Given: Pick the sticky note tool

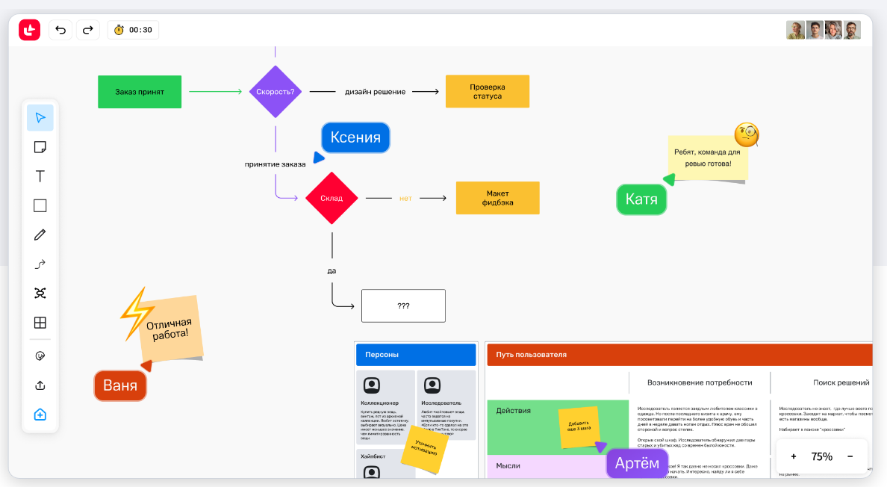Looking at the screenshot, I should coord(40,147).
